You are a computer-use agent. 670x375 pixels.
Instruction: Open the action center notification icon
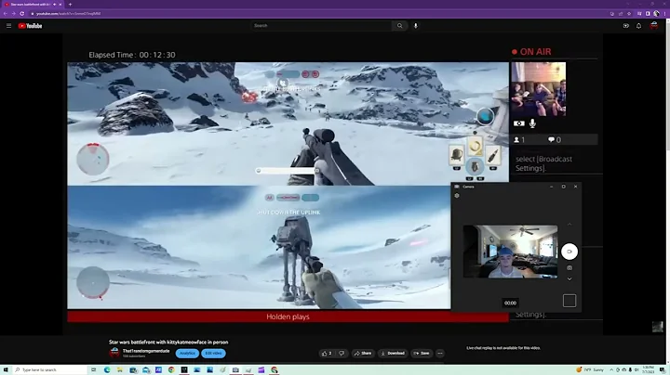click(663, 369)
